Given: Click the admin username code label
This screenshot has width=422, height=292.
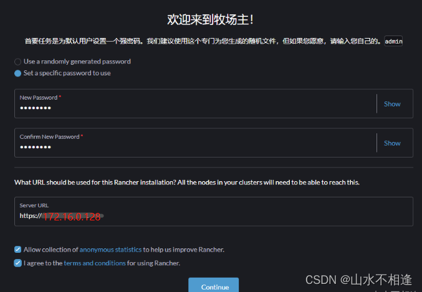Looking at the screenshot, I should tap(393, 41).
